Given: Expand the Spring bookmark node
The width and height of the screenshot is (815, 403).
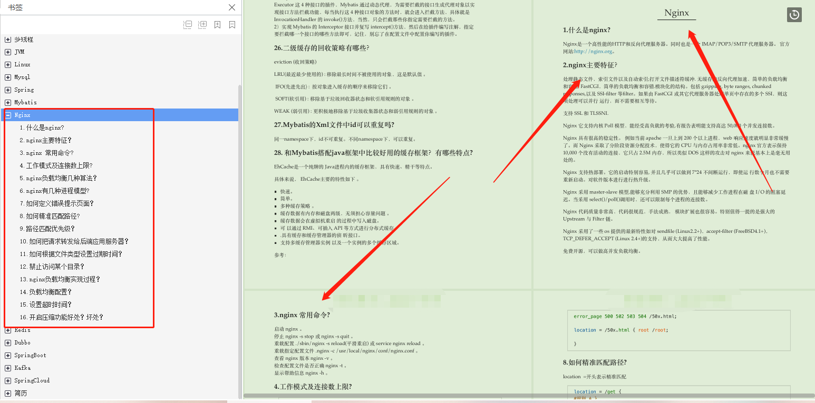Looking at the screenshot, I should point(8,90).
